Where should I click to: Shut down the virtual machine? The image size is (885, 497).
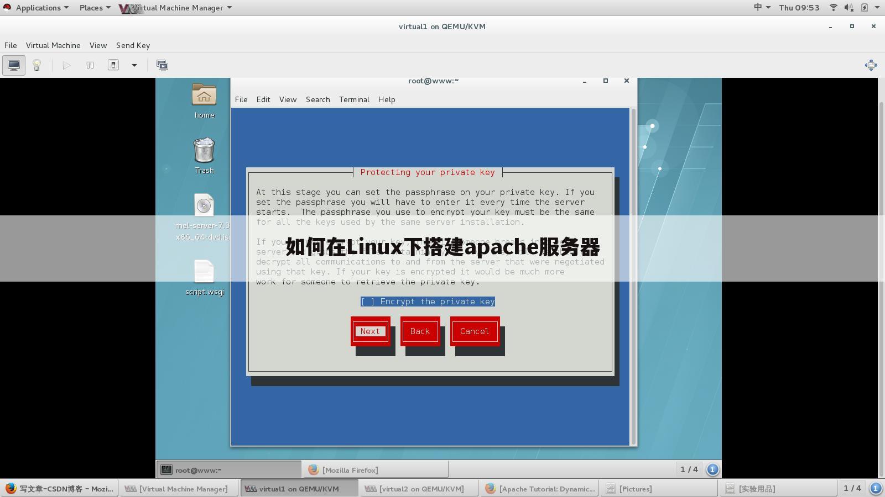pos(113,65)
